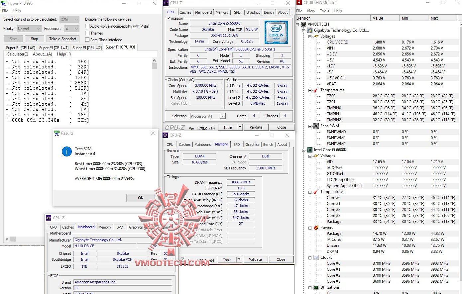This screenshot has width=462, height=294.
Task: Click the 'Intel Core i5 6600K' Name field
Action: pyautogui.click(x=224, y=24)
